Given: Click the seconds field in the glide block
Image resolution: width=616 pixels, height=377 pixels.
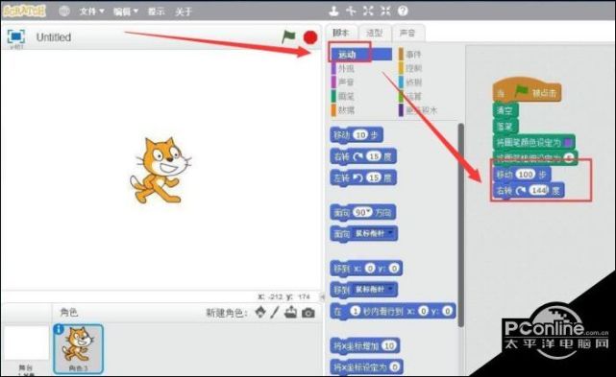Looking at the screenshot, I should coord(355,311).
